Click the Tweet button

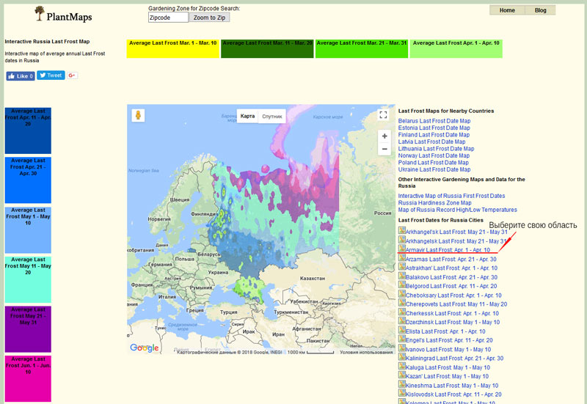tap(51, 76)
